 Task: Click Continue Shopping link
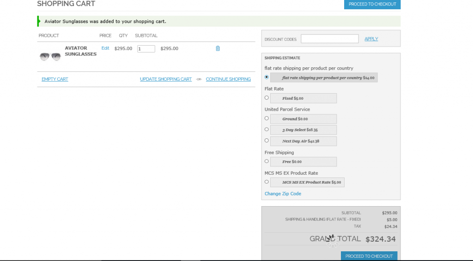(228, 79)
